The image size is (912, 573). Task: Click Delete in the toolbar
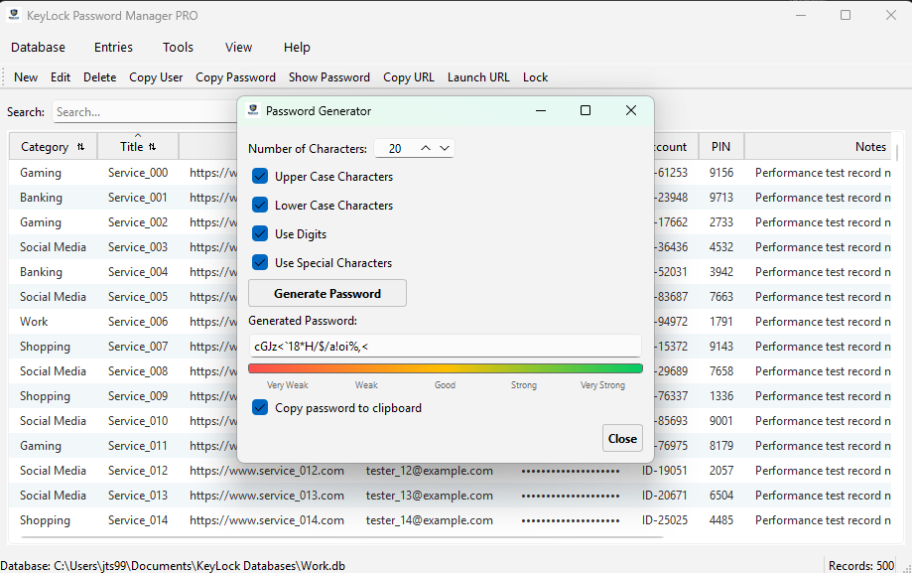point(99,77)
